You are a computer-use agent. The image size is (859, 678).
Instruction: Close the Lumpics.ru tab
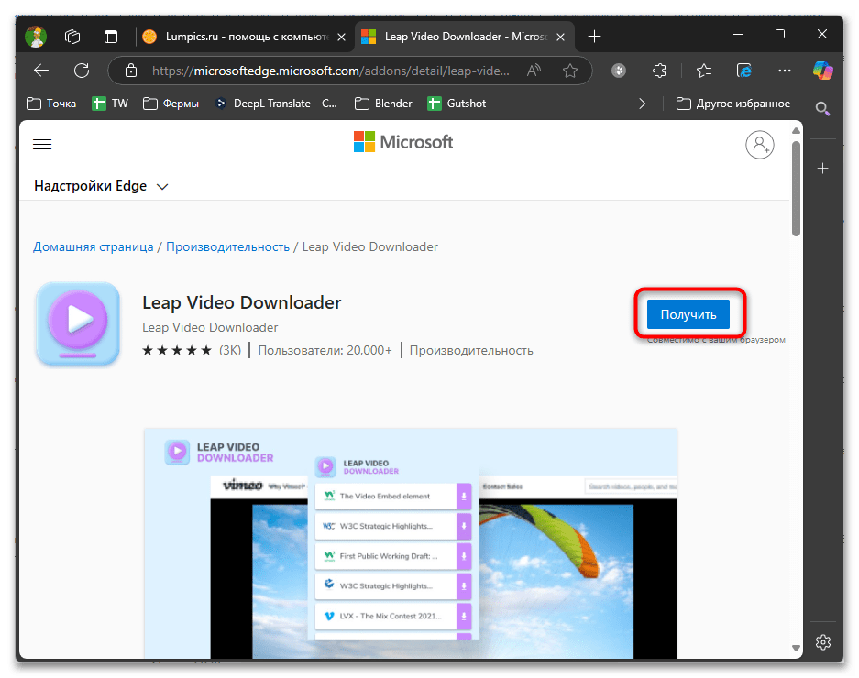341,38
